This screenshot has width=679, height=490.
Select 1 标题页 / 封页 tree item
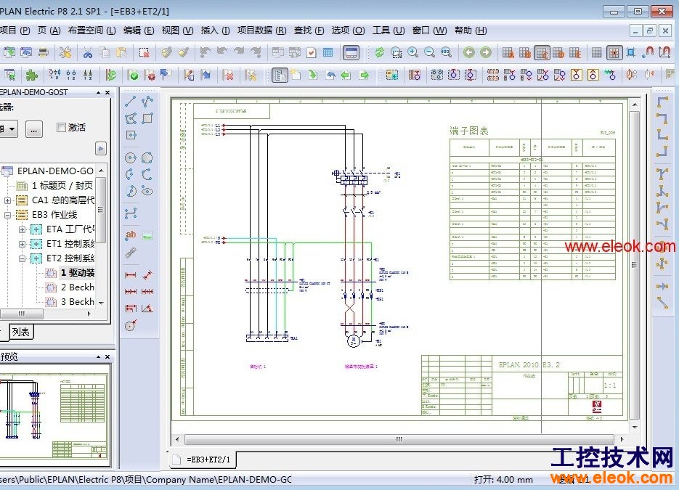point(62,186)
